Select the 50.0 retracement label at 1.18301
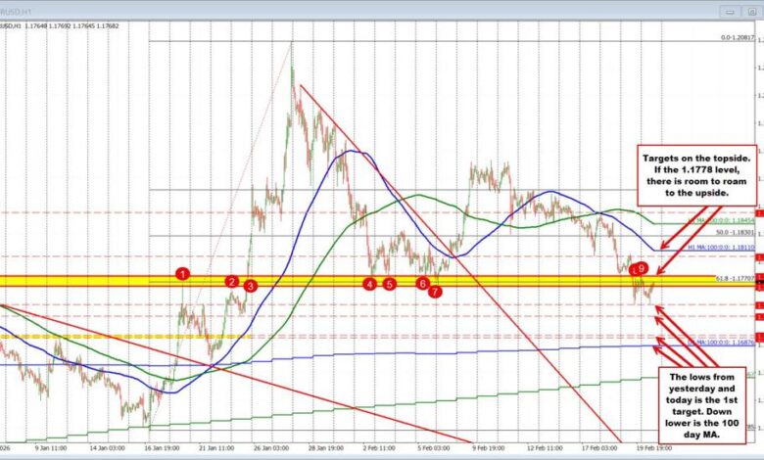 (x=735, y=234)
